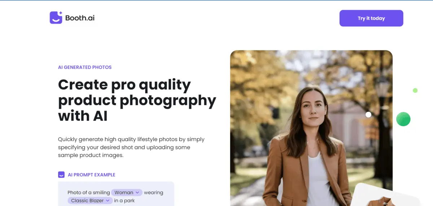Click the smiley icon beside AI PROMPT EXAMPLE
Viewport: 433px width, 206px height.
coord(61,175)
